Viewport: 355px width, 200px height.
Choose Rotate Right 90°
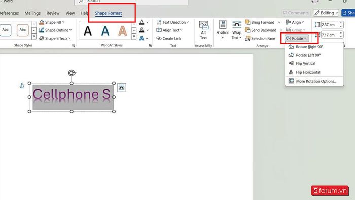pos(314,47)
